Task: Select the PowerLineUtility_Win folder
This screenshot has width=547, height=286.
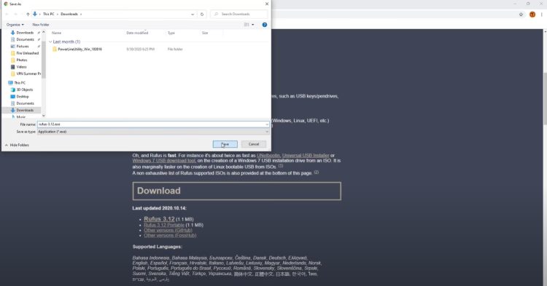Action: [x=80, y=49]
